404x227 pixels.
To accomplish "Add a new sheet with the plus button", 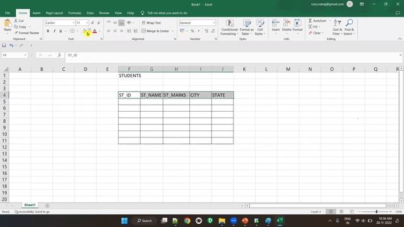I will pyautogui.click(x=47, y=206).
